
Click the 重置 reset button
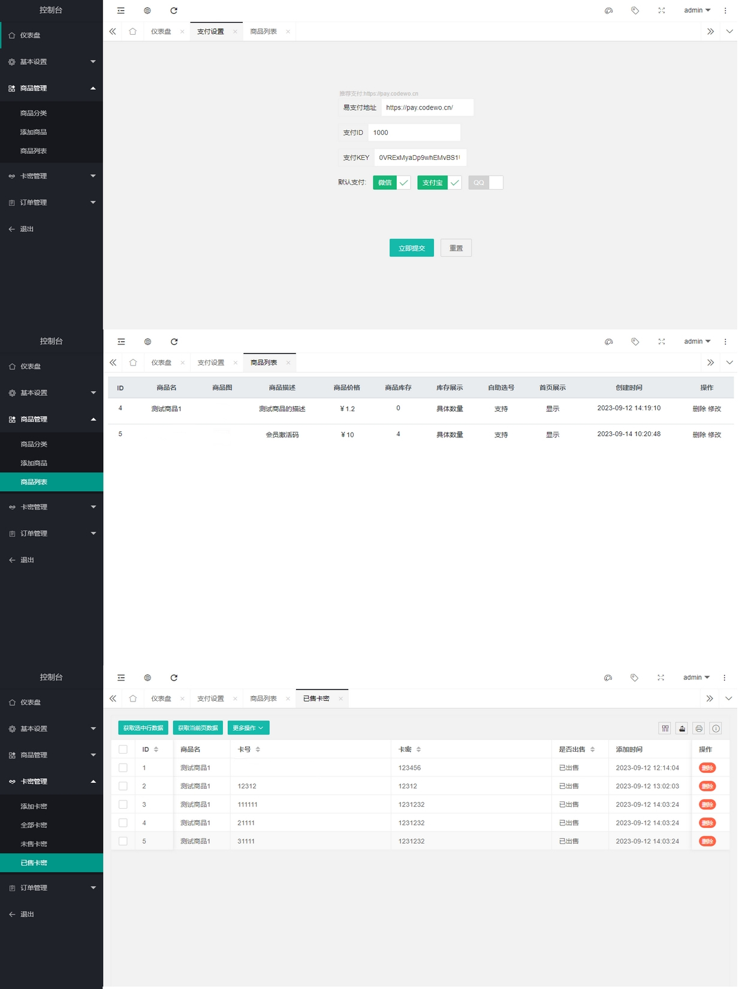pyautogui.click(x=456, y=248)
